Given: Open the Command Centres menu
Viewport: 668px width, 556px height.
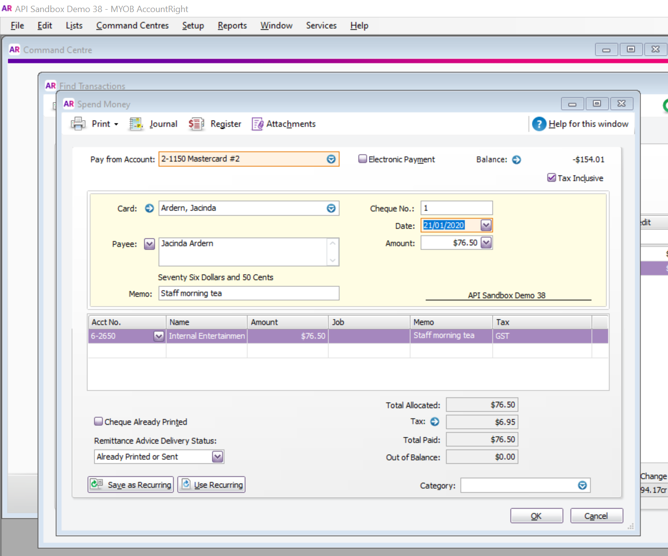Looking at the screenshot, I should (133, 26).
